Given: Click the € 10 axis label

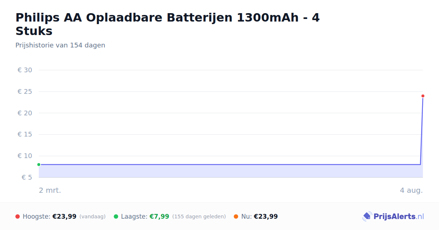Looking at the screenshot, I should 25,156.
